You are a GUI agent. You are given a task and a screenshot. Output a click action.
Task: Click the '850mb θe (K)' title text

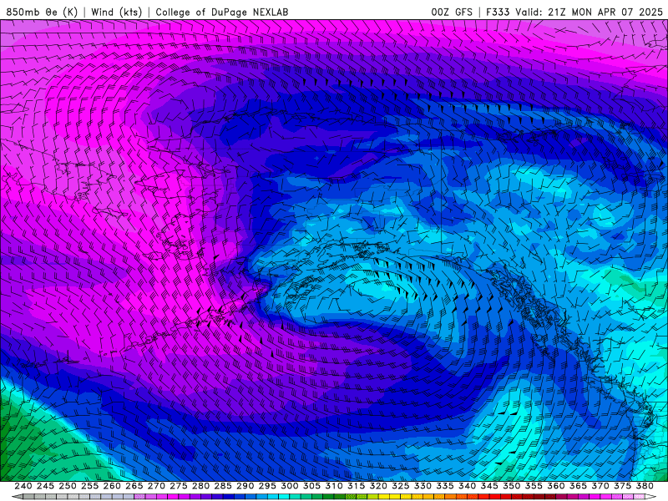click(42, 12)
